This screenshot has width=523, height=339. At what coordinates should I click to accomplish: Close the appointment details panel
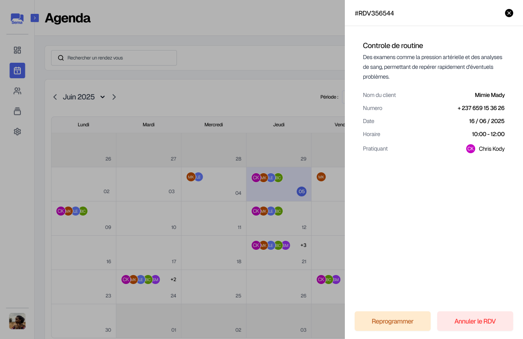click(x=509, y=13)
